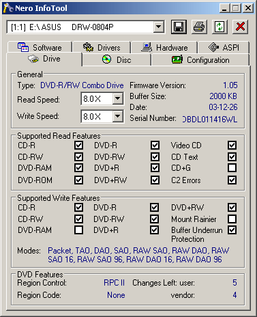Click the Nero InfoTool title bar icon
Viewport: 257px width, 317px height.
pos(8,8)
